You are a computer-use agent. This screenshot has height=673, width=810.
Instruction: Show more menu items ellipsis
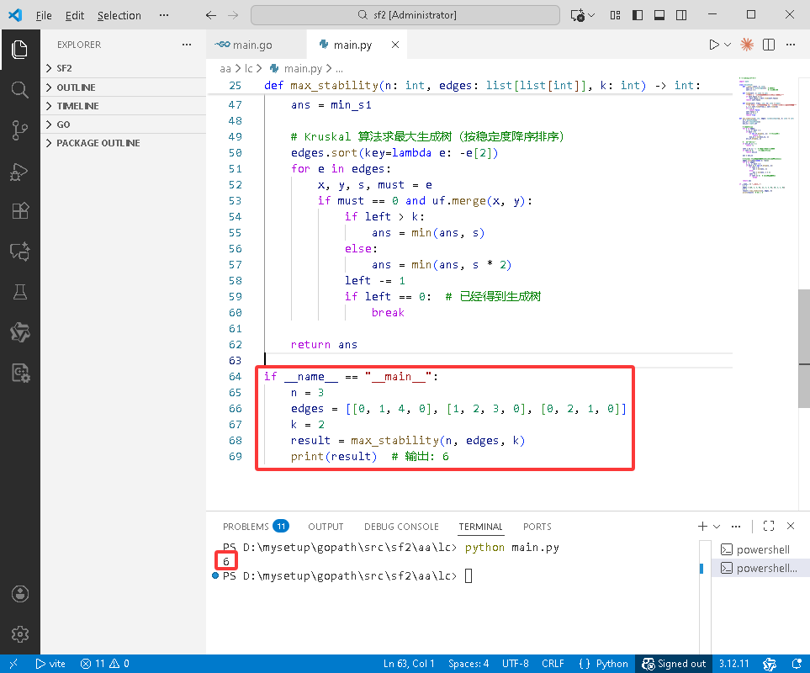click(164, 15)
